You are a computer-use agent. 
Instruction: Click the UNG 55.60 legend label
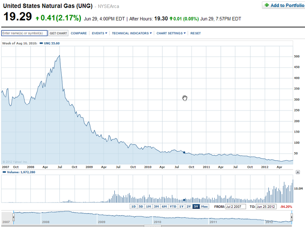[x=52, y=44]
